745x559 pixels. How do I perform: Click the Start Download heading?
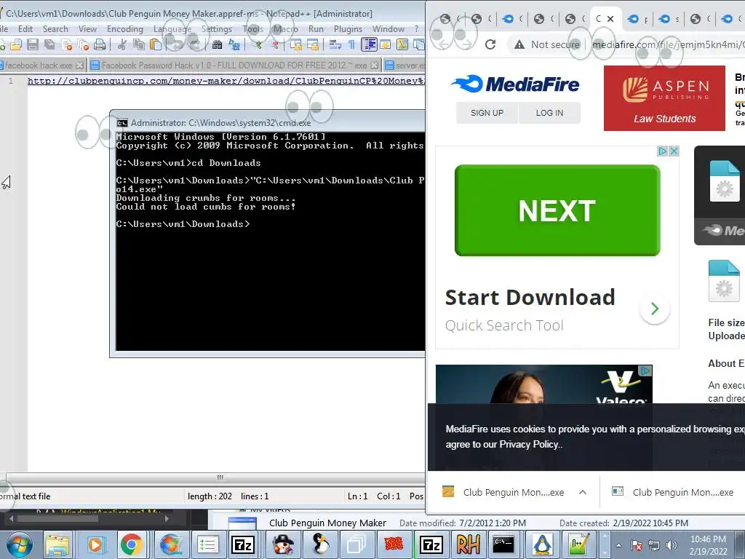(530, 297)
